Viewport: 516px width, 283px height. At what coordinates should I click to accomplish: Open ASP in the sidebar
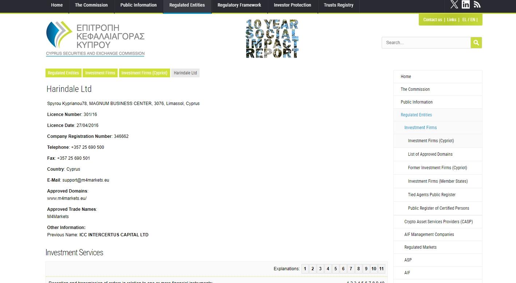(x=438, y=260)
